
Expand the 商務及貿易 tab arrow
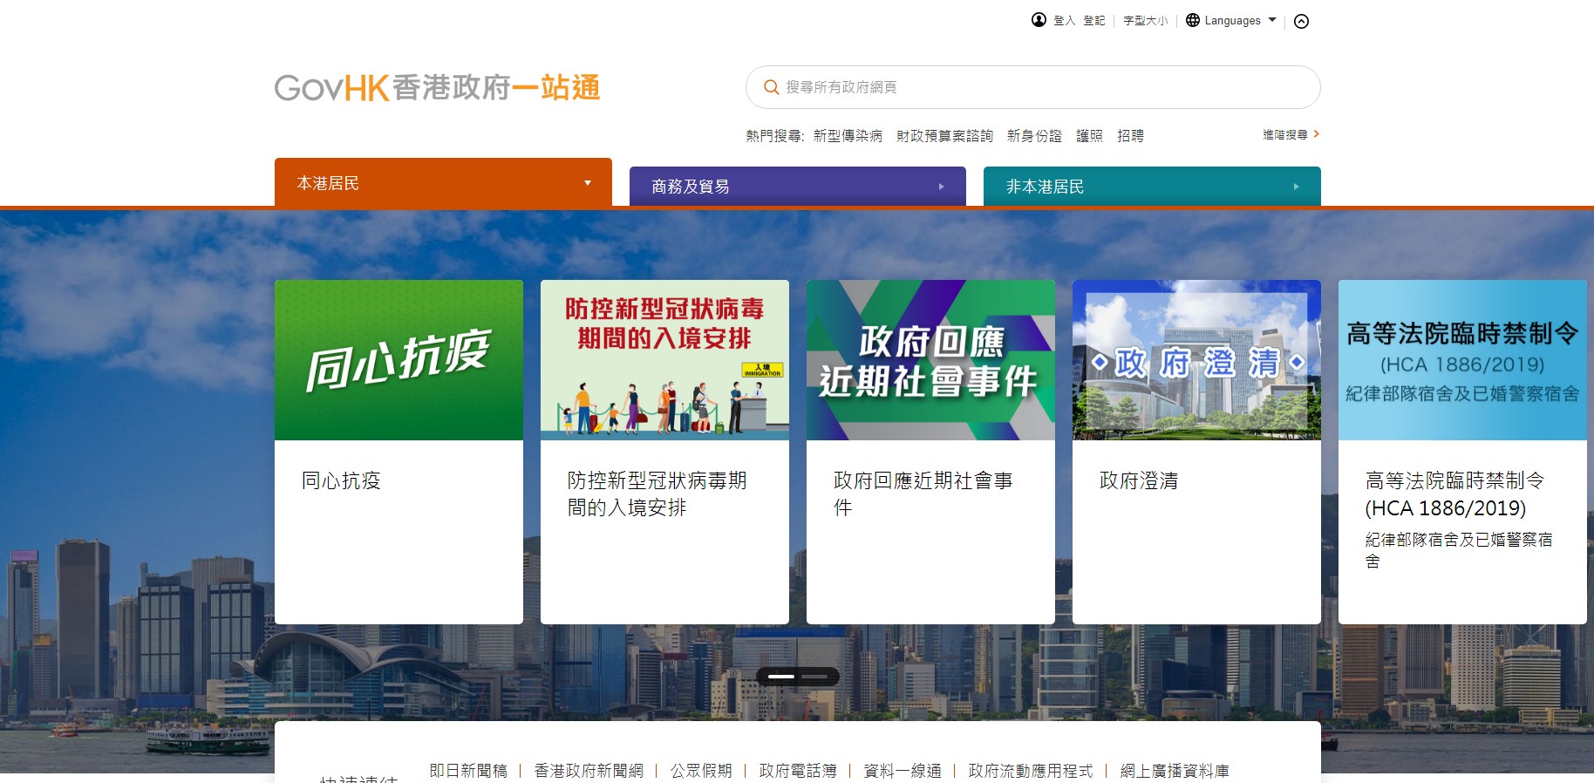point(942,187)
